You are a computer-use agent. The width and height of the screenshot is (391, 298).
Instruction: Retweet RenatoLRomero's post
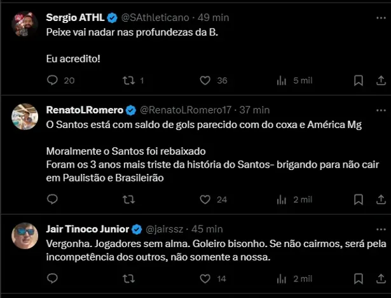[128, 199]
